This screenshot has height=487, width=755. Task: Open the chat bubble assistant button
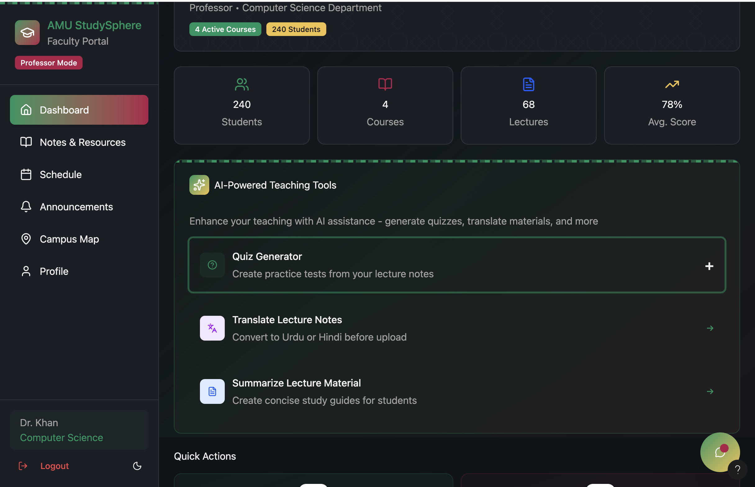point(720,452)
